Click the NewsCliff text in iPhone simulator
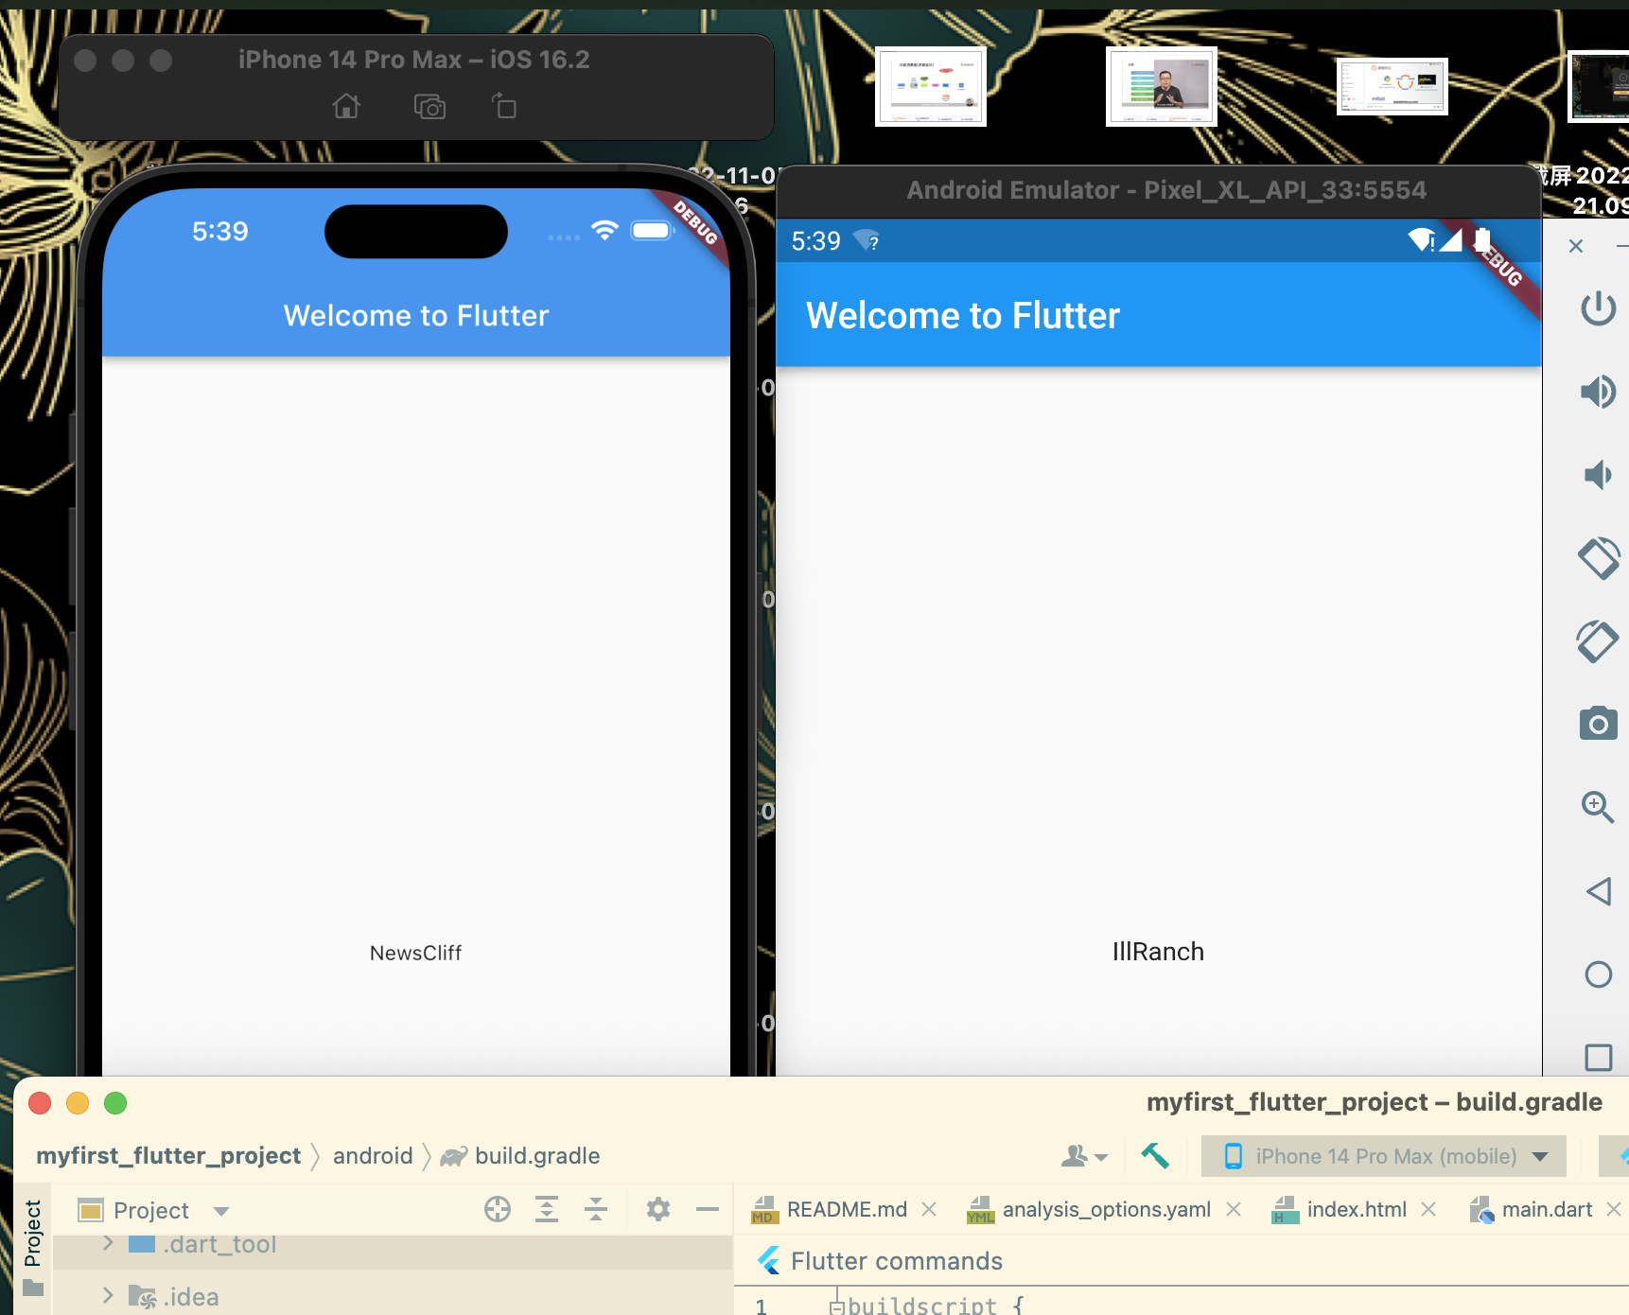 [415, 953]
